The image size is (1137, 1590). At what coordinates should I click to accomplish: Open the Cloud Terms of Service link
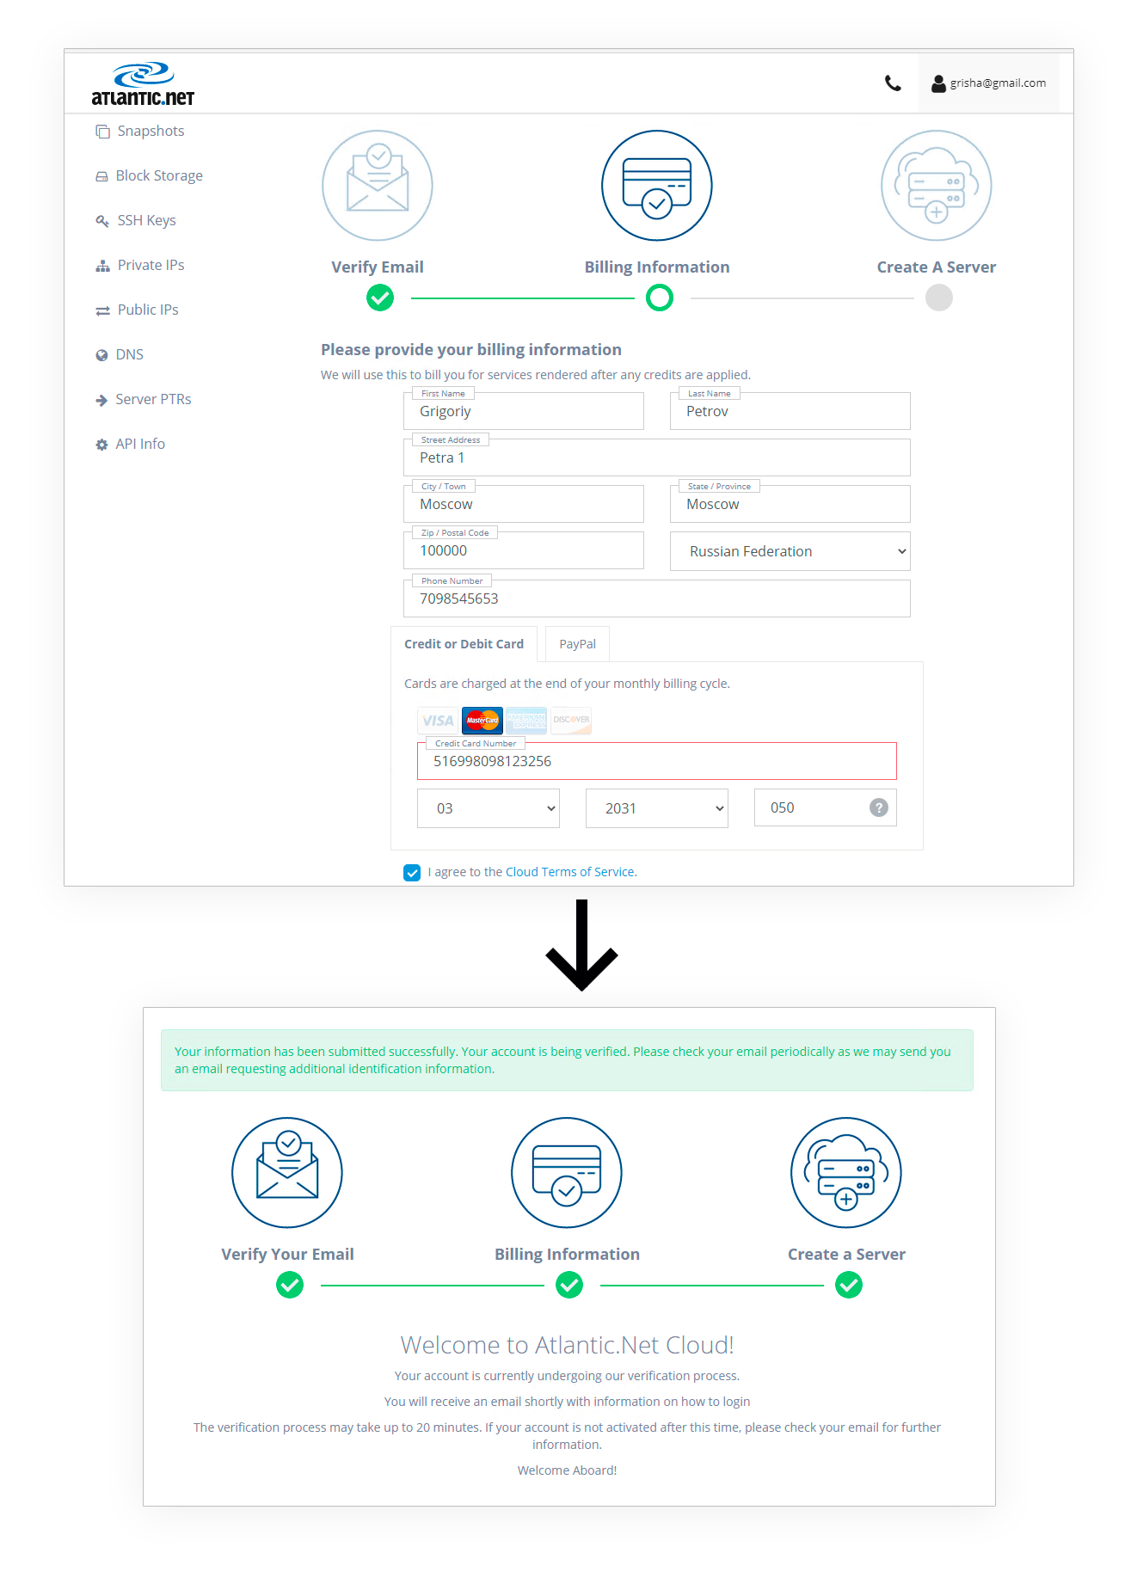[569, 872]
